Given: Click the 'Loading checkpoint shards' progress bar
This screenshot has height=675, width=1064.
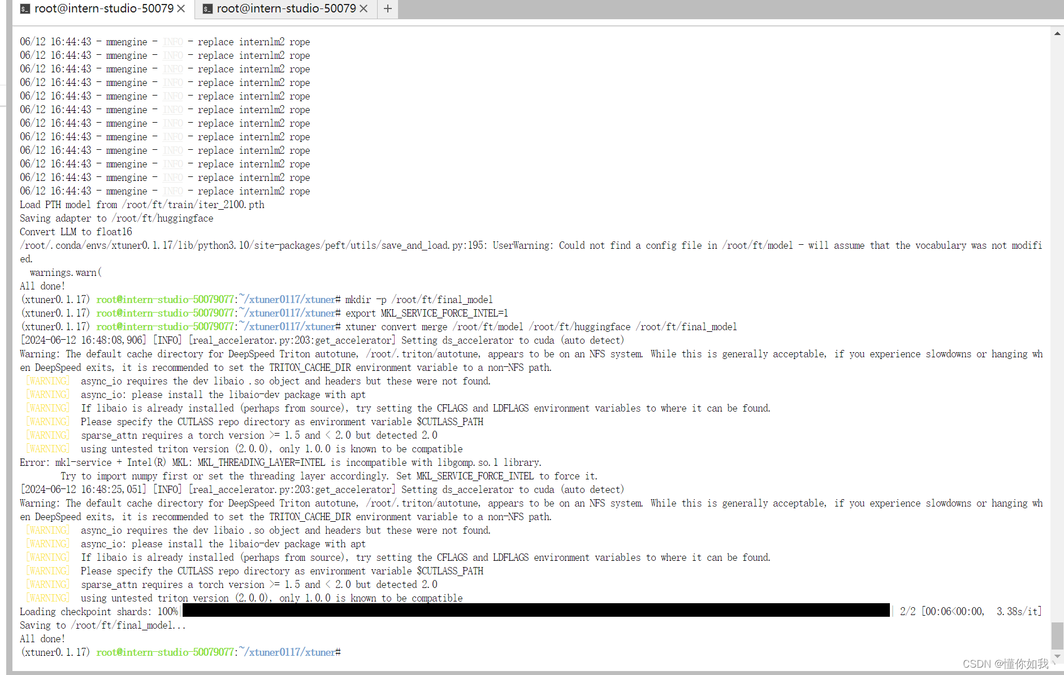Looking at the screenshot, I should [x=536, y=611].
